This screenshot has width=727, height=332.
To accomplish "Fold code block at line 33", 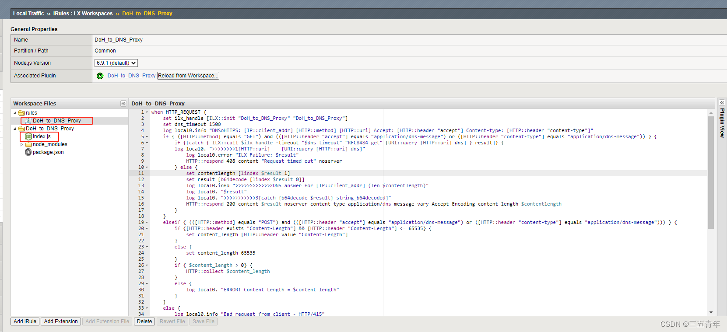I will (147, 308).
